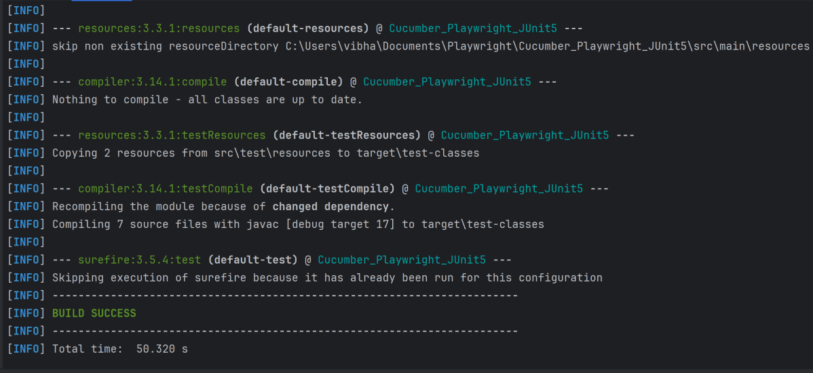Click the "Copying 2 resources" log line

click(x=265, y=153)
